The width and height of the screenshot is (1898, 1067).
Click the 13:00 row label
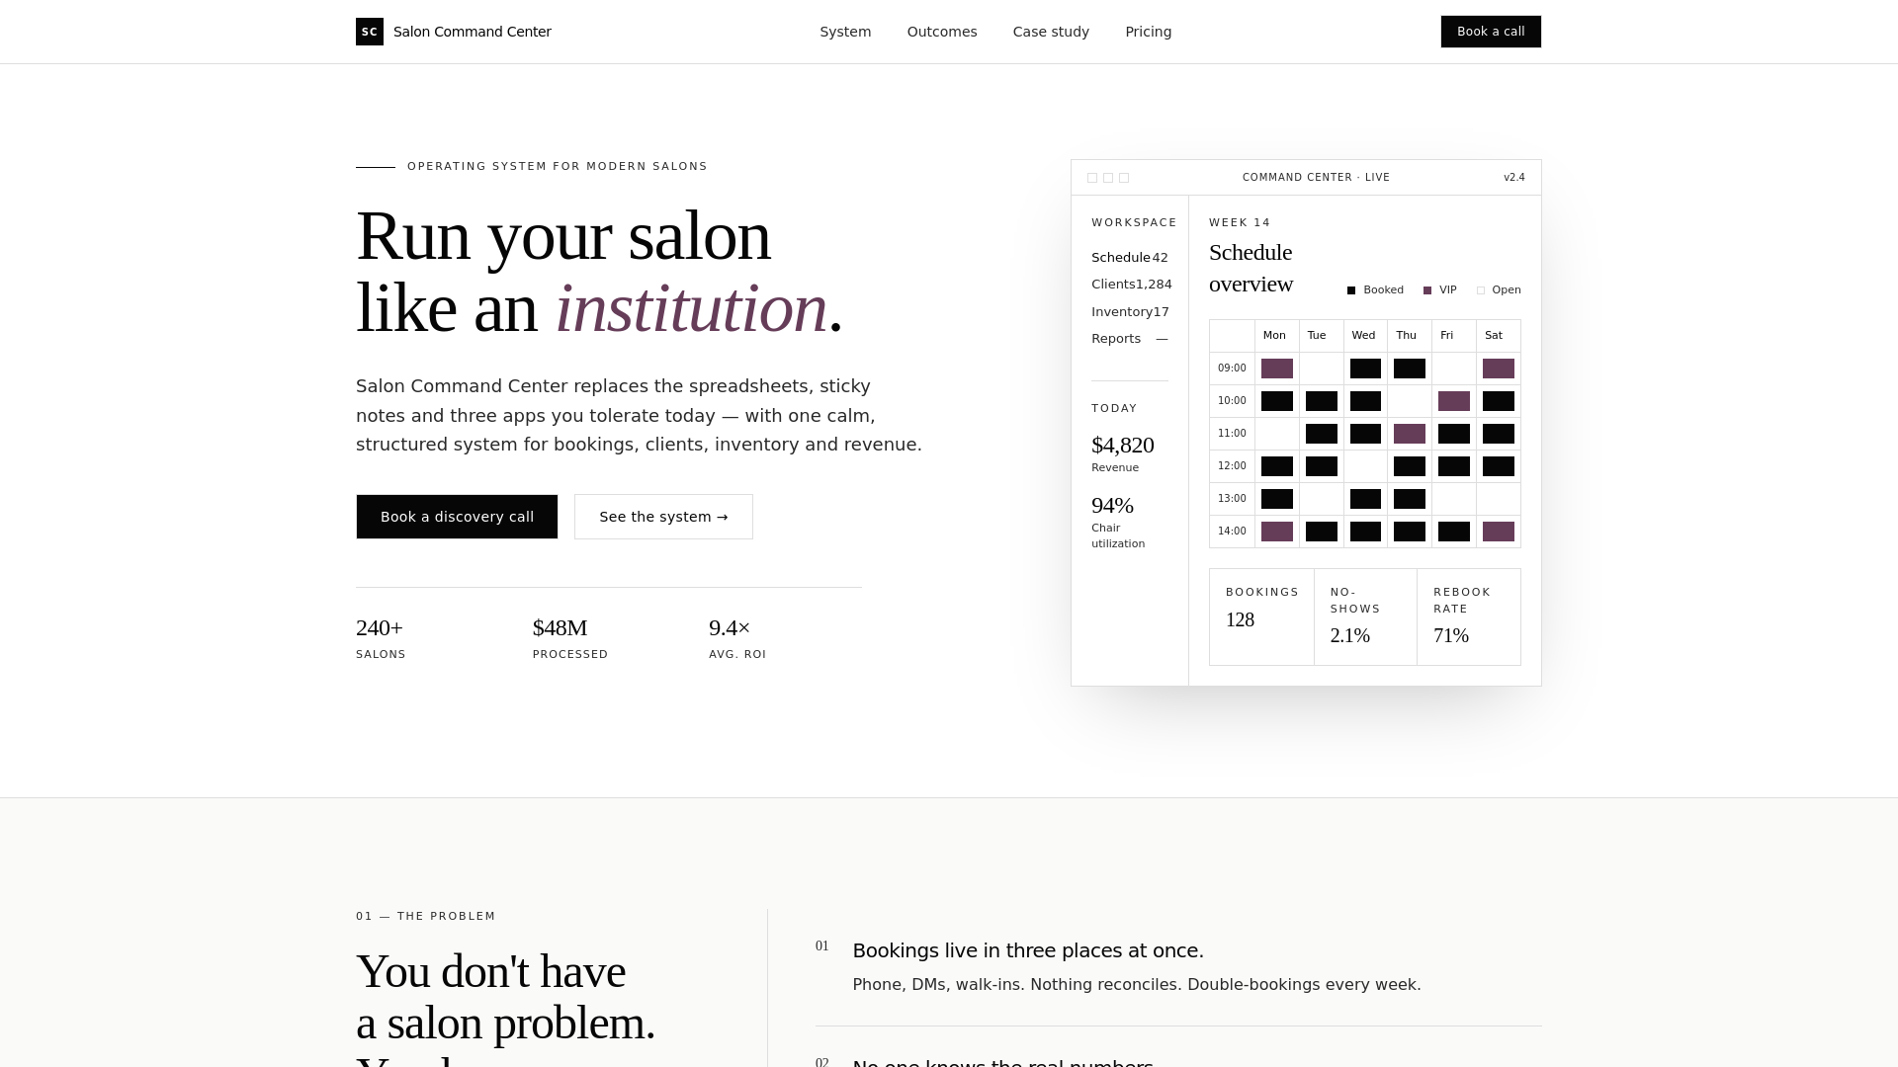(1232, 499)
